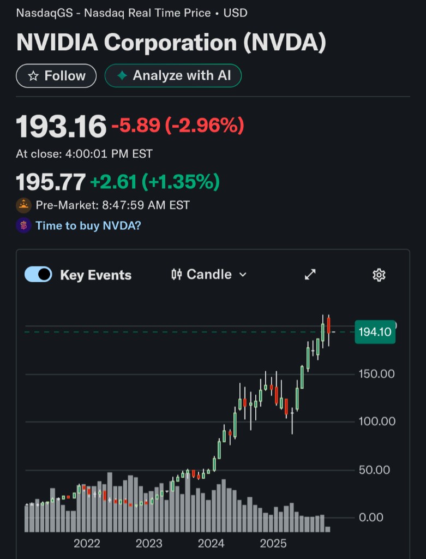Open the Candle chart type selector
This screenshot has height=559, width=426.
click(x=209, y=275)
